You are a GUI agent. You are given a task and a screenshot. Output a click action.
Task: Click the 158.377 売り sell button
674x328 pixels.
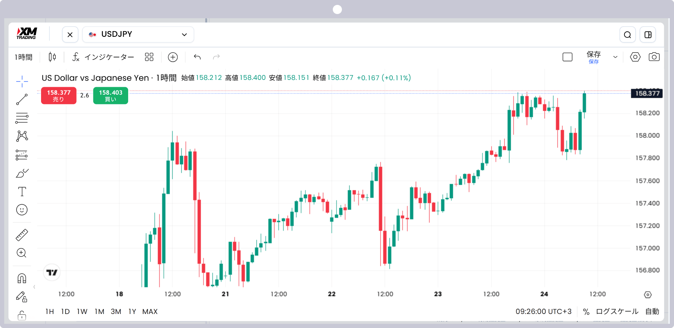59,95
